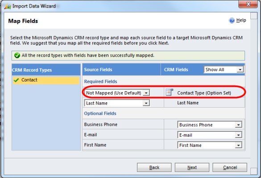Click the Optional Fields section label

point(100,113)
